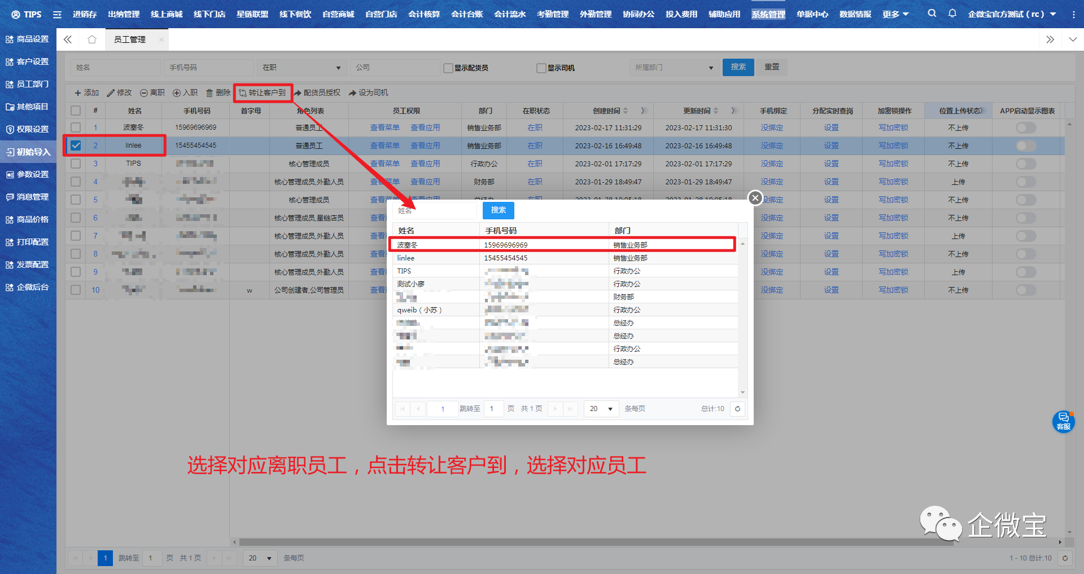
Task: Click the search magnifier icon in top bar
Action: 932,14
